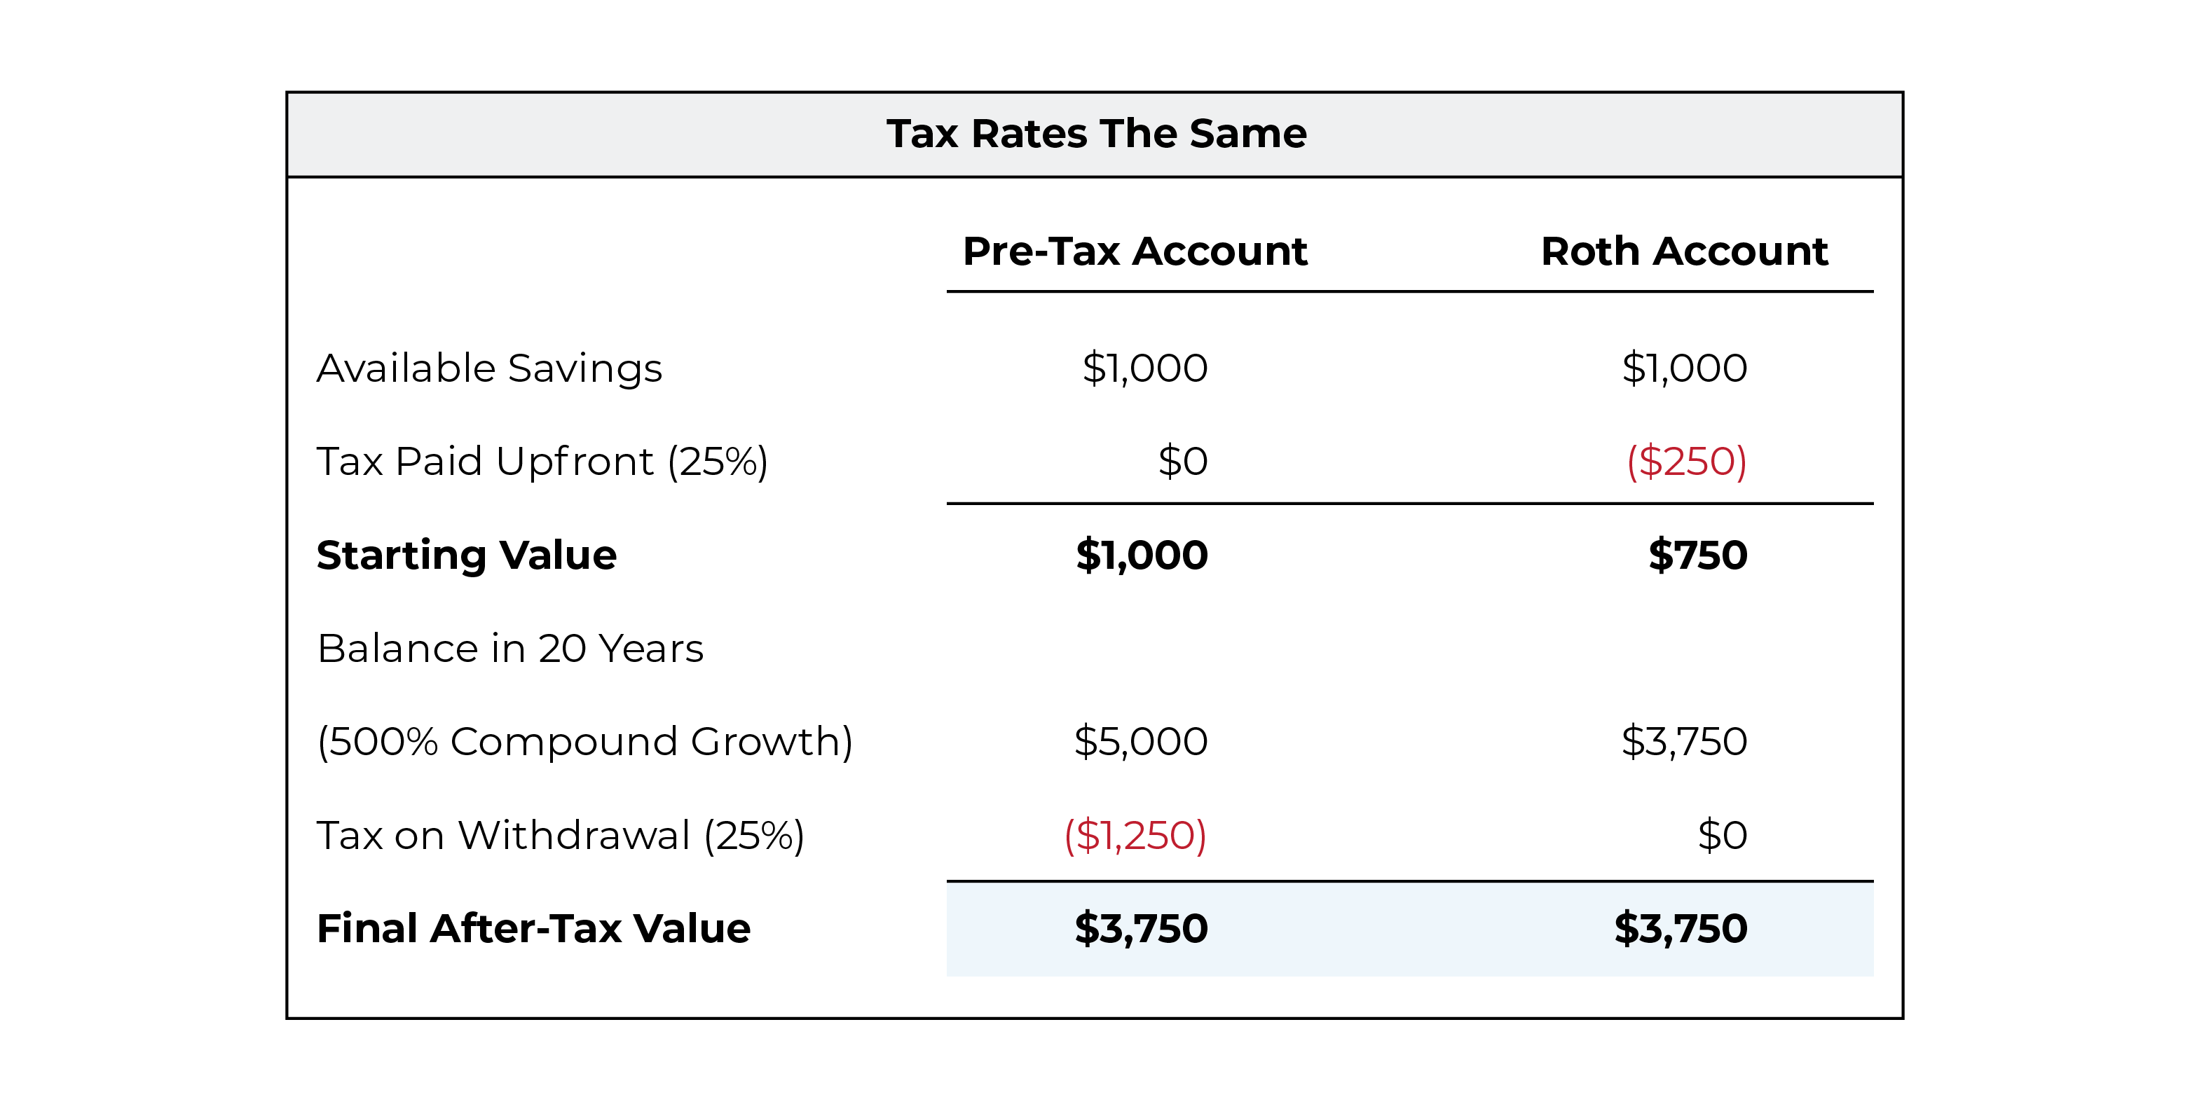Select the red ($250) upfront tax value
Screen dimensions: 2190x1111
(1687, 462)
